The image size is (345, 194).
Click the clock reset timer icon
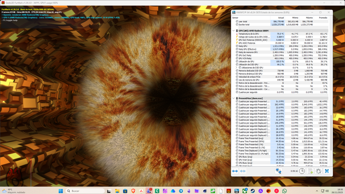click(302, 171)
